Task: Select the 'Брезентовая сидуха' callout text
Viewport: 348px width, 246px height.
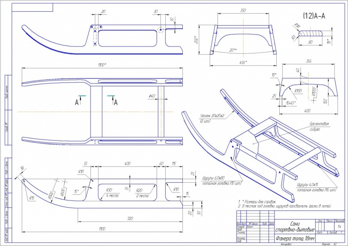Action: pyautogui.click(x=319, y=127)
